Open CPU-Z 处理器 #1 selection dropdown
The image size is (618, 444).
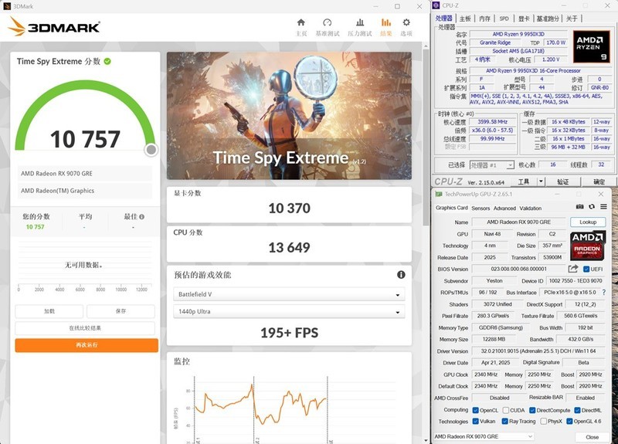click(x=492, y=165)
